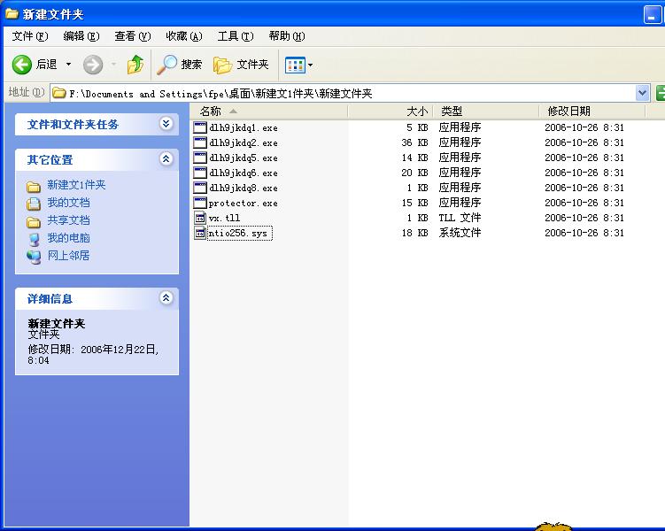This screenshot has height=531, width=665.
Task: Open the address bar dropdown
Action: click(x=642, y=93)
